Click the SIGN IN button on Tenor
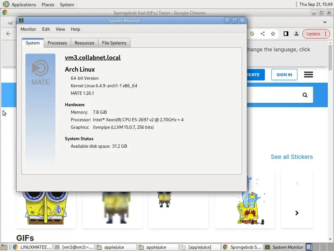The height and width of the screenshot is (251, 334). [x=284, y=75]
